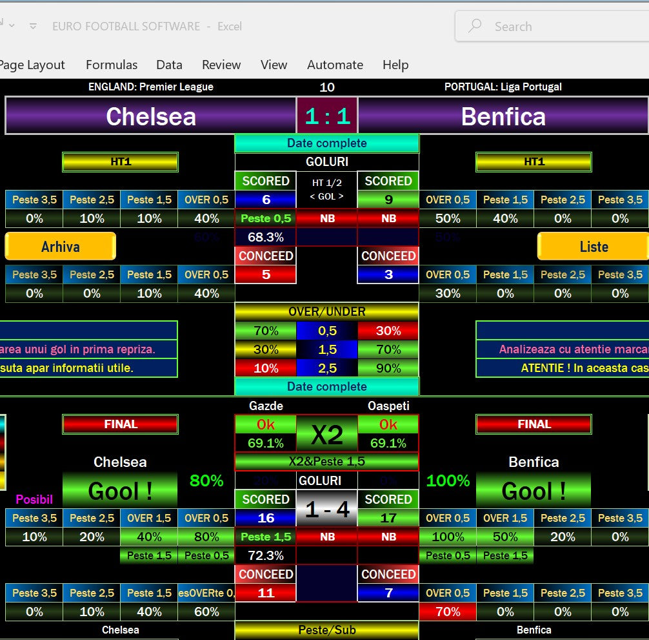Toggle the green Peste 1,5 indicator
The width and height of the screenshot is (649, 640).
(x=265, y=537)
